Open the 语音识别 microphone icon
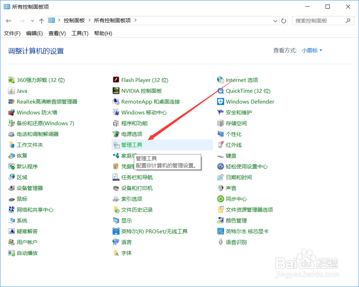Viewport: 359px width, 287px height. [220, 242]
